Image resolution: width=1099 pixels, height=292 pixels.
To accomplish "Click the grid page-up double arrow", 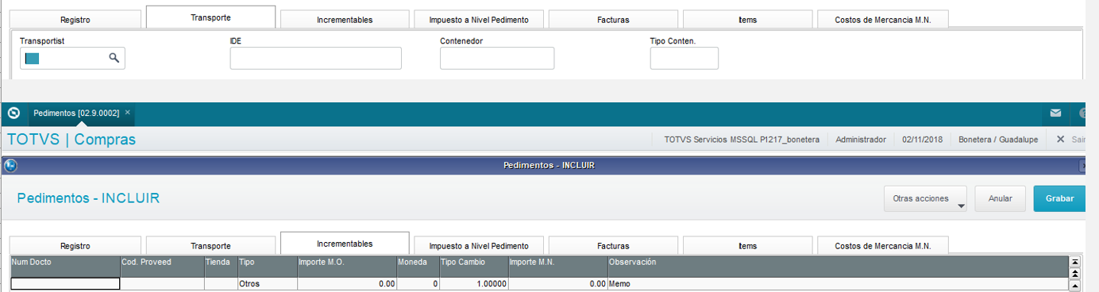I will click(x=1075, y=272).
